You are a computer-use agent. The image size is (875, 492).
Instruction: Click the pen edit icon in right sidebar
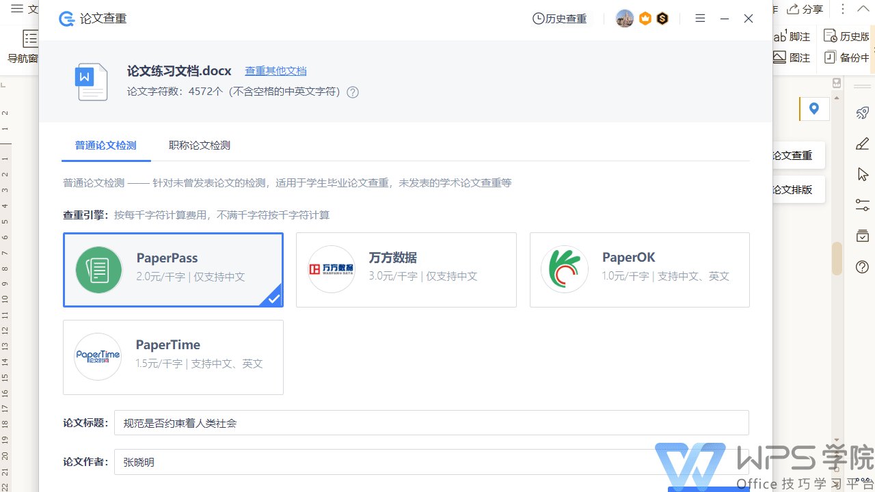(x=863, y=143)
